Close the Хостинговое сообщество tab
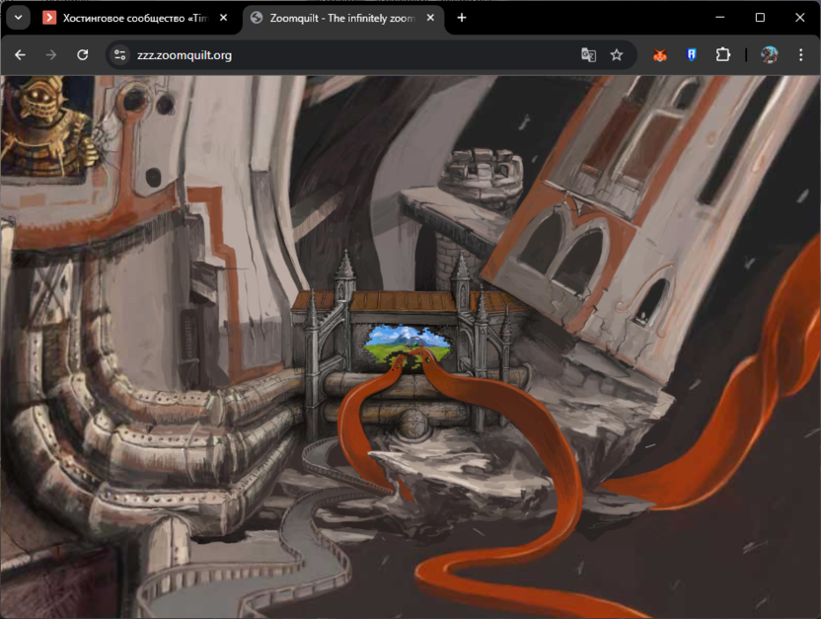Image resolution: width=821 pixels, height=619 pixels. click(224, 18)
